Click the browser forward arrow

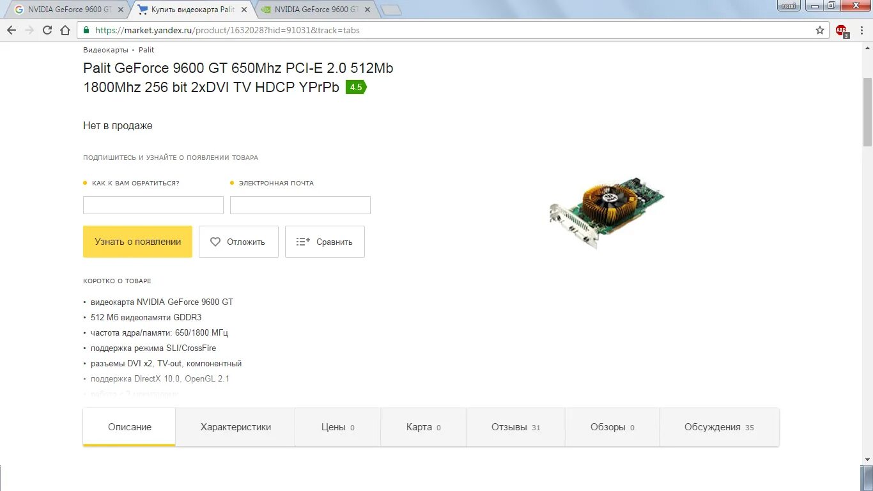coord(29,30)
